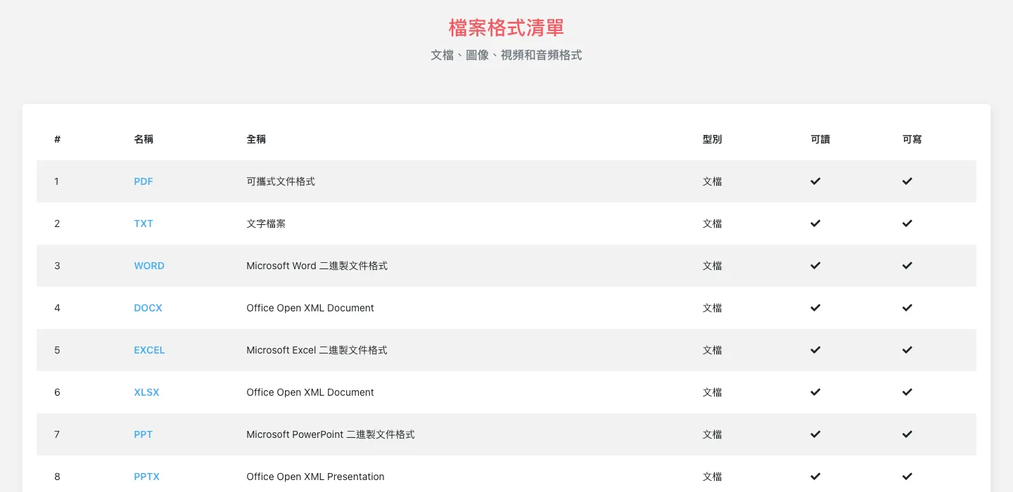This screenshot has height=492, width=1013.
Task: Click the 全稱 column header
Action: click(256, 139)
